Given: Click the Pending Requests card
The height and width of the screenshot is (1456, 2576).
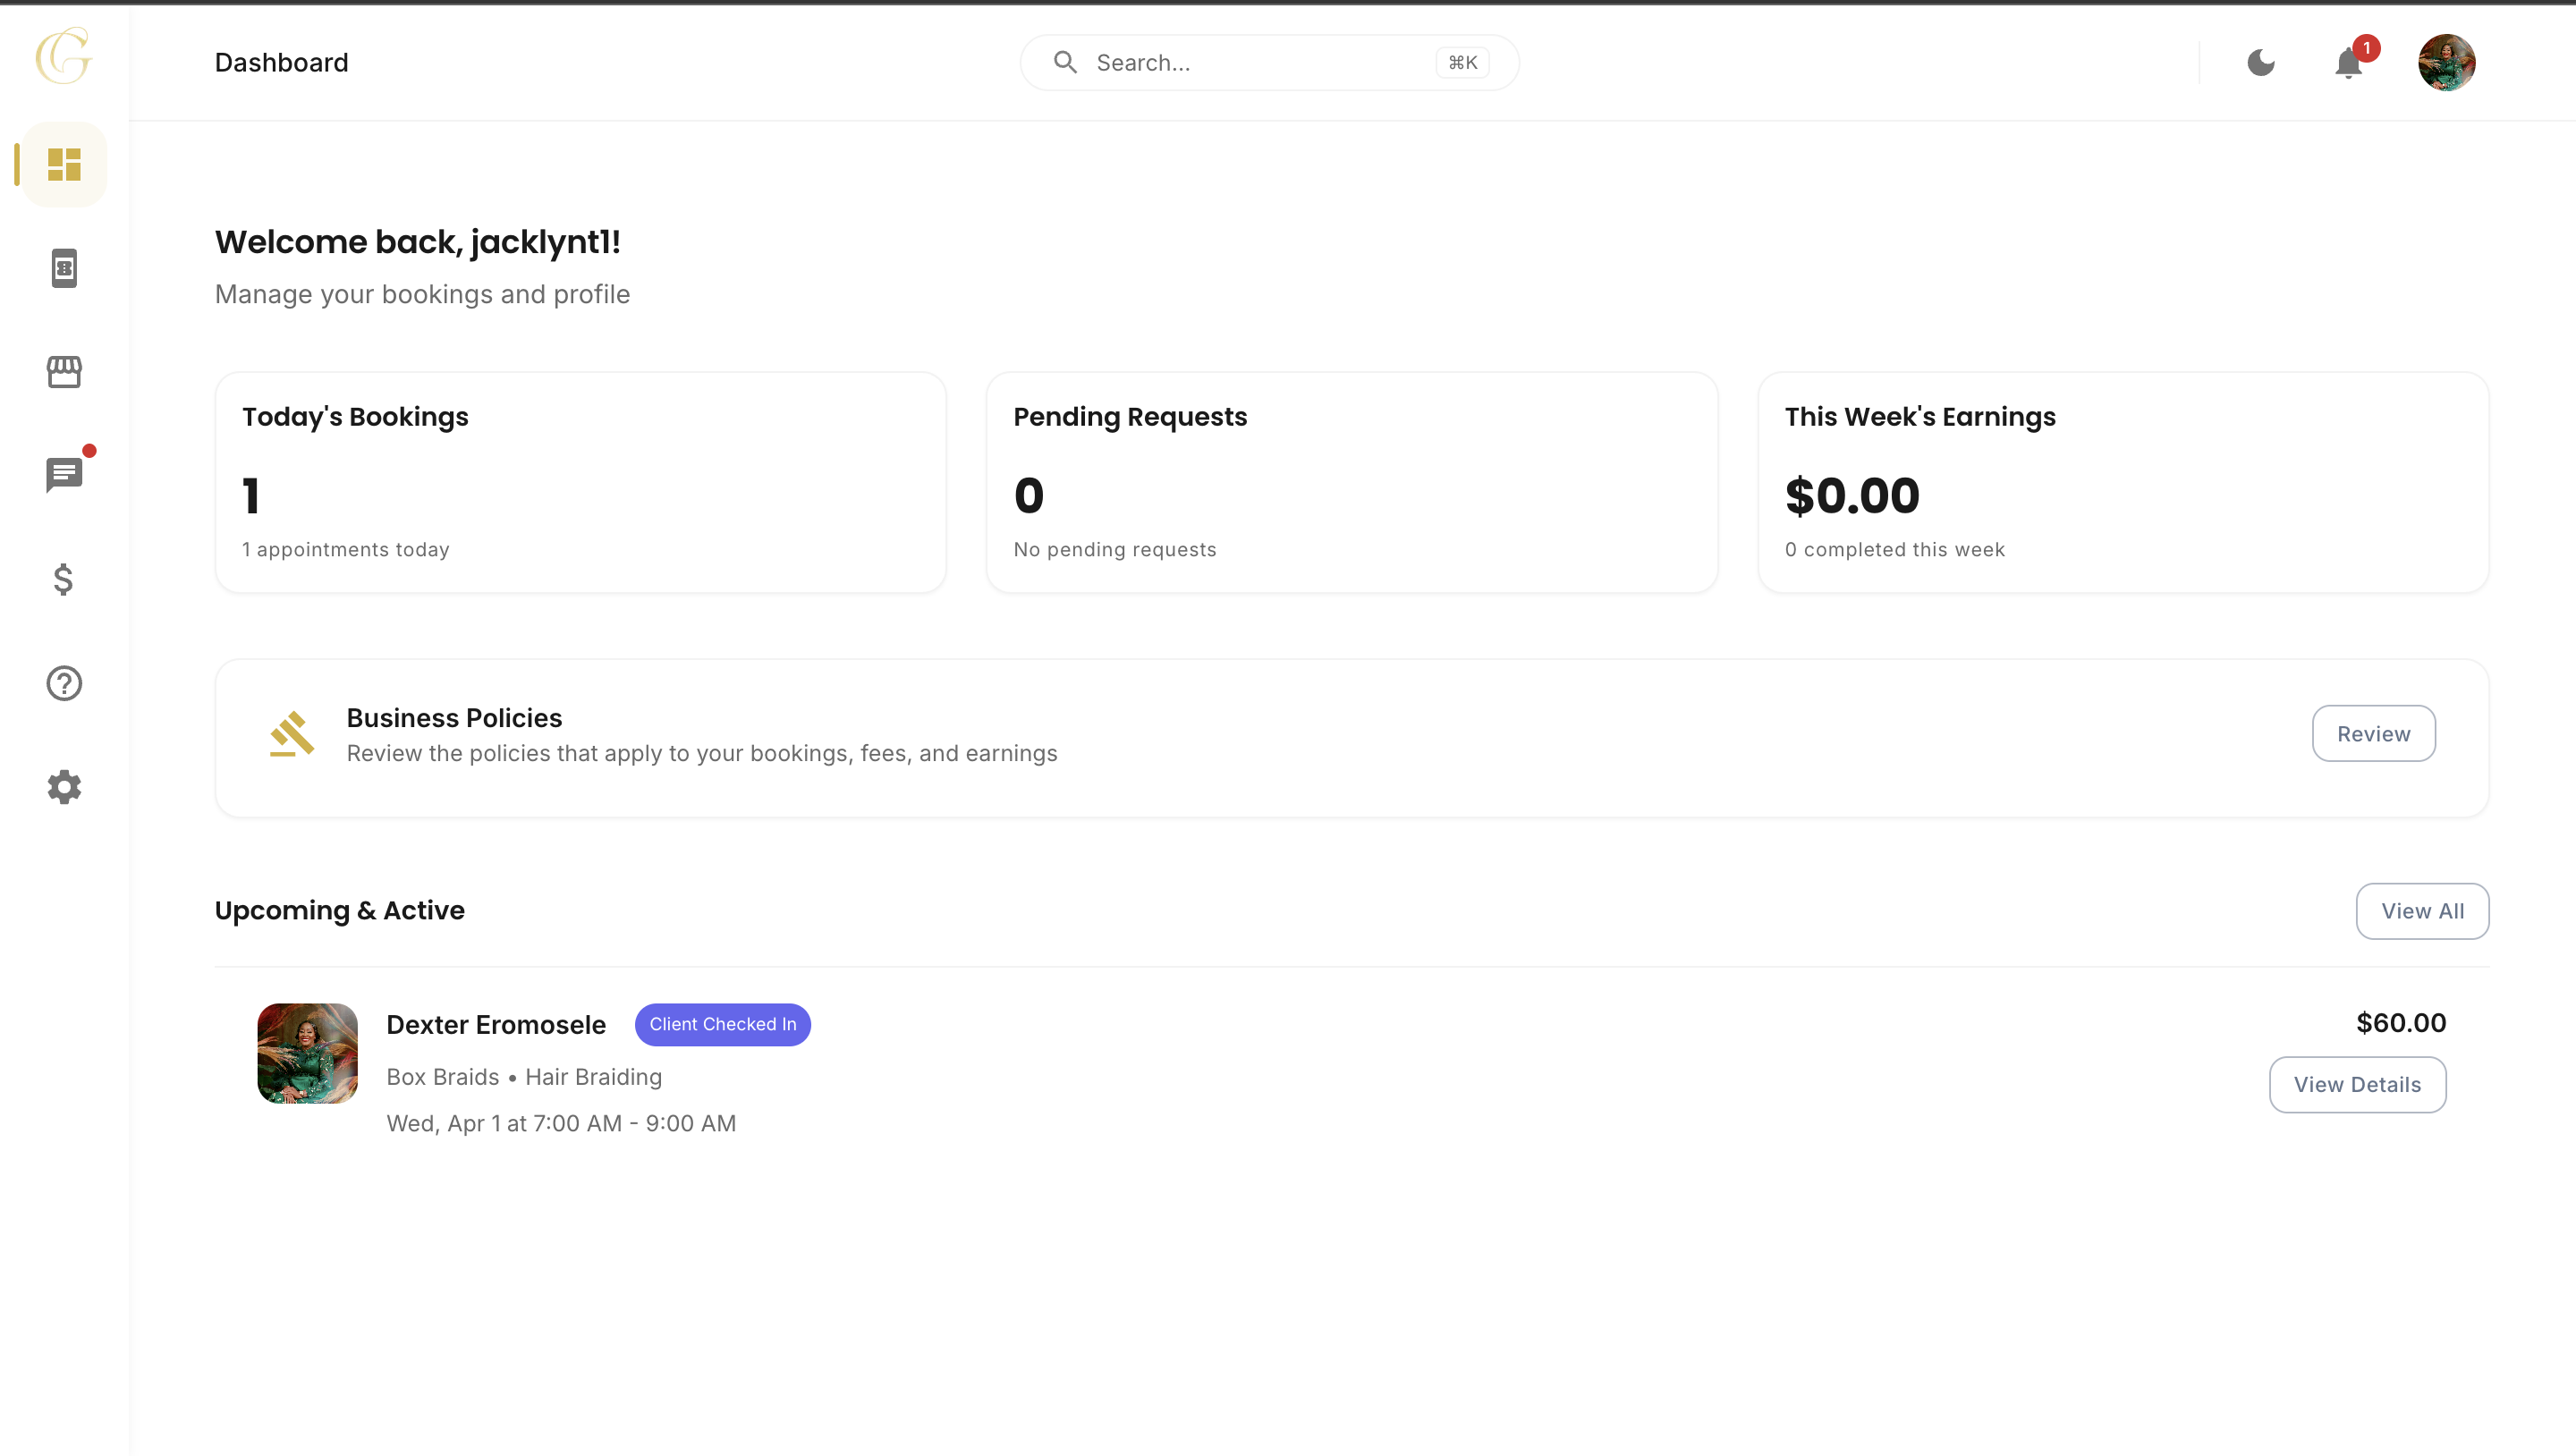Looking at the screenshot, I should 1351,483.
